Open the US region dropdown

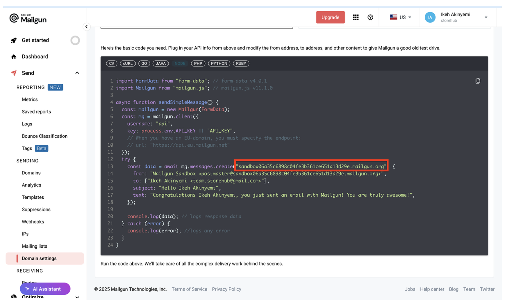401,17
